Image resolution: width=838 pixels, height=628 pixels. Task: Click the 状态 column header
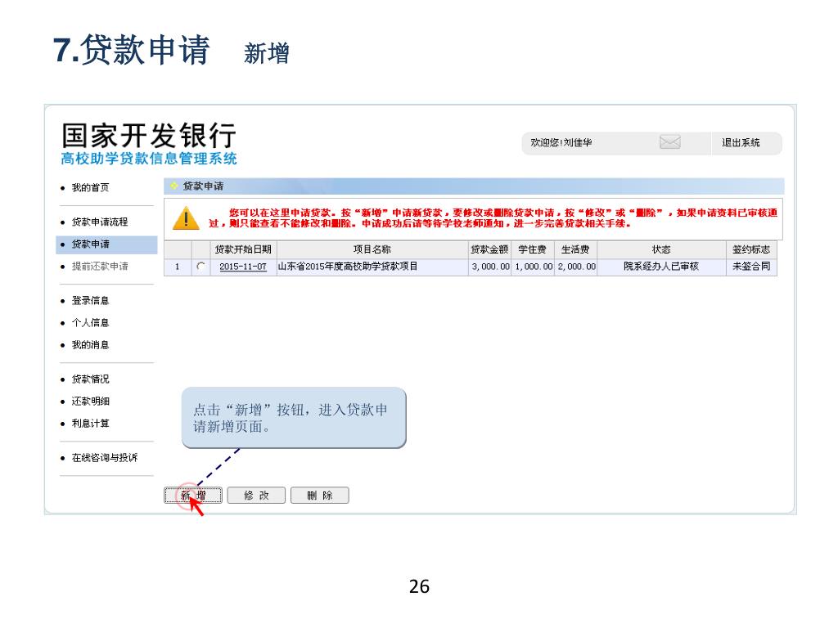[661, 249]
